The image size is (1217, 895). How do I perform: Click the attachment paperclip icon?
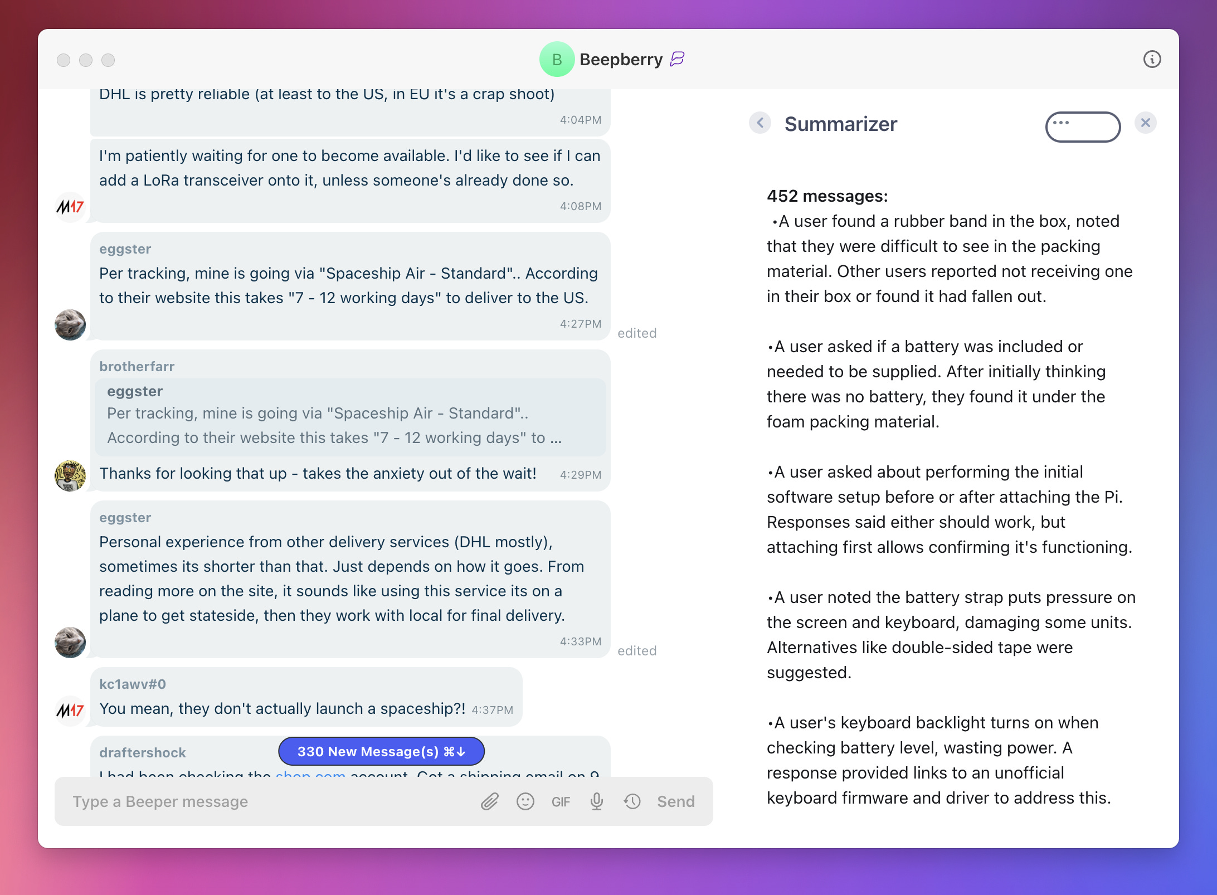pyautogui.click(x=490, y=801)
